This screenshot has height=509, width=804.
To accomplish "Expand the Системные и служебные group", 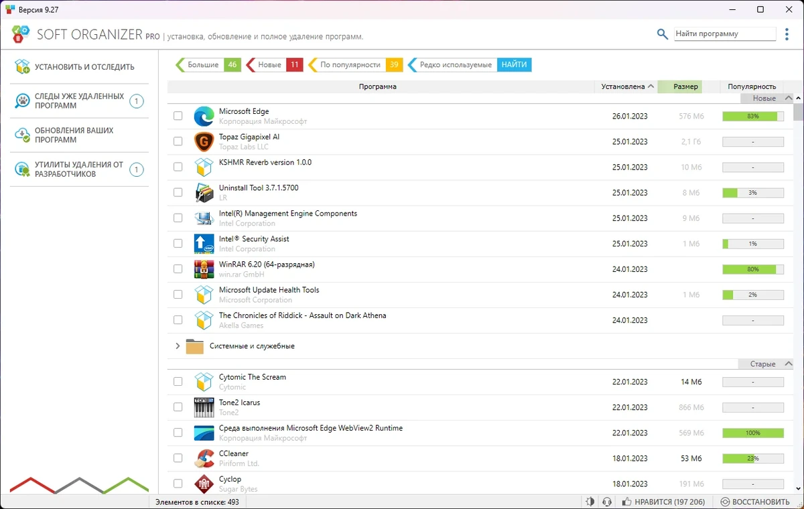I will click(x=178, y=346).
